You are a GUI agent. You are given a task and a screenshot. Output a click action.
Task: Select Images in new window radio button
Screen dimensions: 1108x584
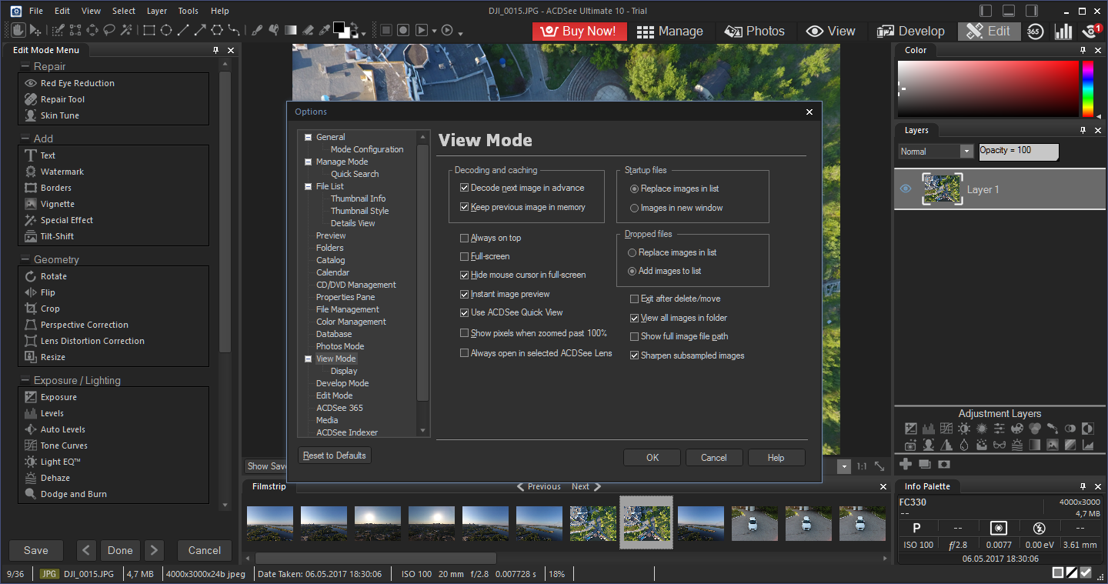click(x=634, y=208)
